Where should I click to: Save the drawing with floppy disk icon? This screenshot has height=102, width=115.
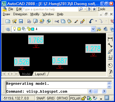tap(21, 21)
